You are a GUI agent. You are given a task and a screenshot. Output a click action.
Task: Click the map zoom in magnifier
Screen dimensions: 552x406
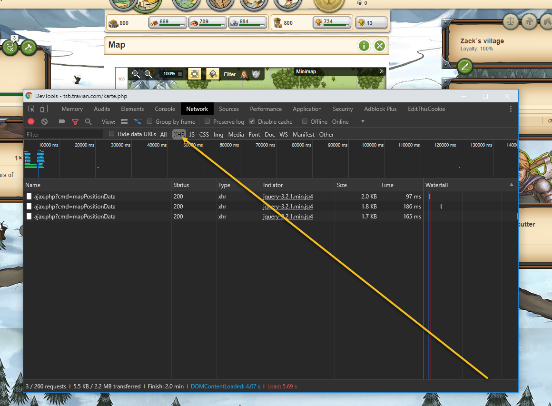tap(136, 74)
